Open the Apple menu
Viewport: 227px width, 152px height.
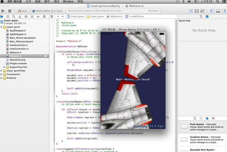click(2, 2)
